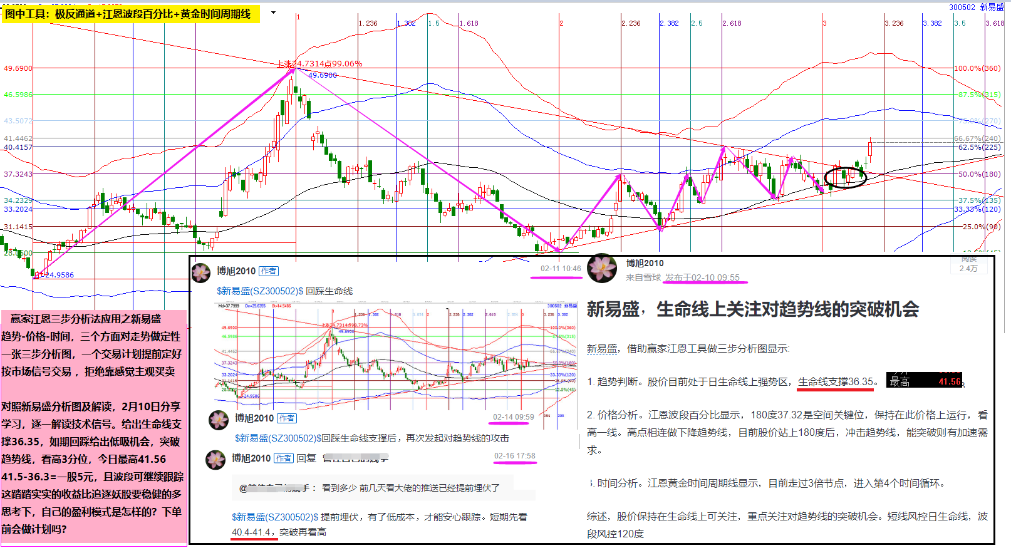Screen dimensions: 1011x548
Task: Click the 博旭2010 avatar on the 02-11 comment
Action: 200,272
